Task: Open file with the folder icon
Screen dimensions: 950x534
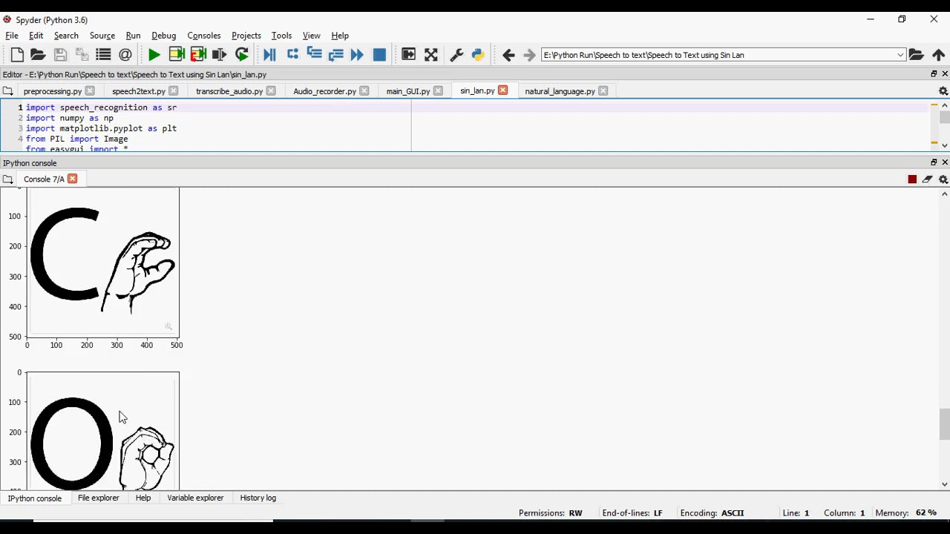Action: (38, 55)
